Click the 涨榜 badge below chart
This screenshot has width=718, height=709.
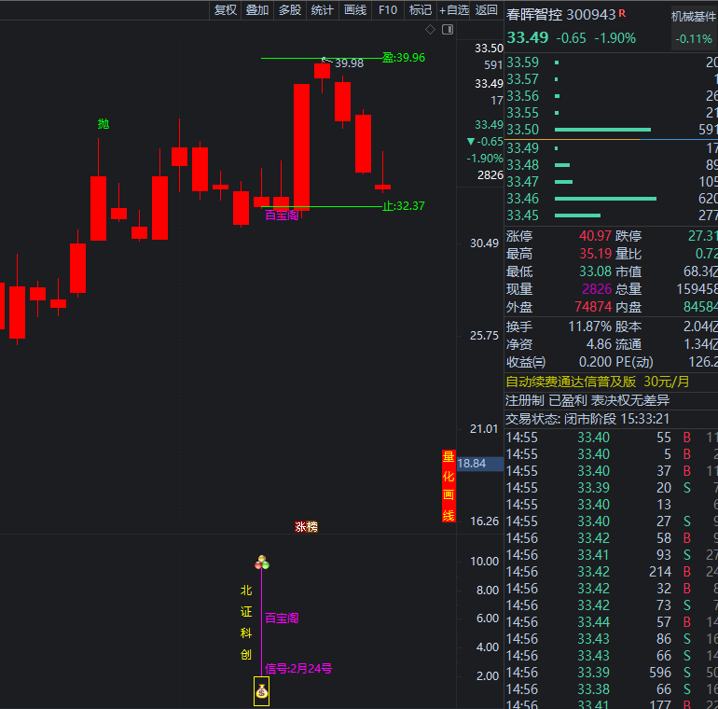[x=306, y=526]
